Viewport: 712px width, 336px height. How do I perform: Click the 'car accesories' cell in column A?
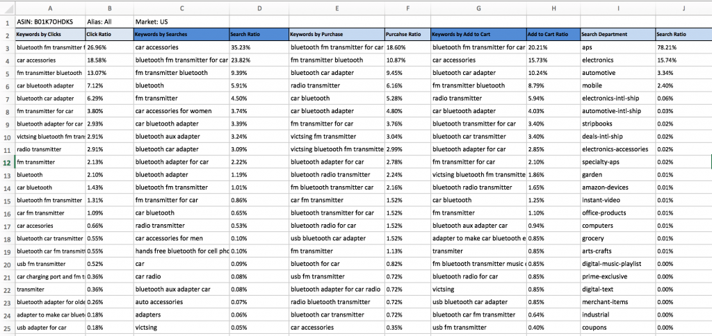(50, 226)
